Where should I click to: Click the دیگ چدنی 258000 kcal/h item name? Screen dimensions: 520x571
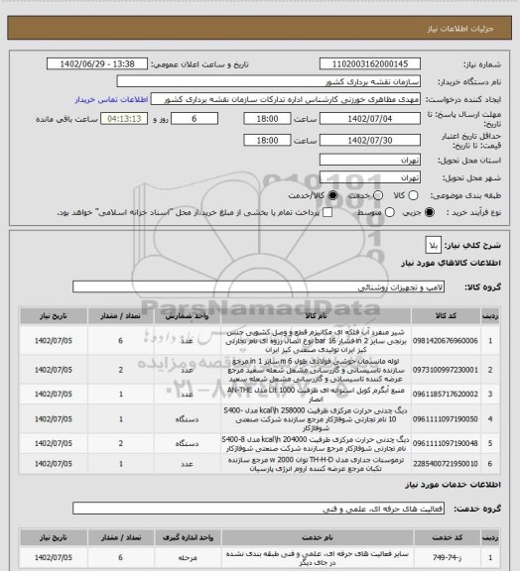point(316,419)
